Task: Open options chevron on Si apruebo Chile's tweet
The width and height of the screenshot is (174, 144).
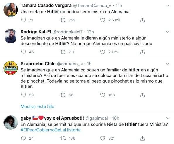Action: [168, 64]
